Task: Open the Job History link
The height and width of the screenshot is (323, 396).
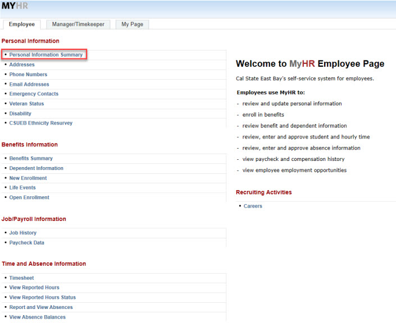Action: 23,233
